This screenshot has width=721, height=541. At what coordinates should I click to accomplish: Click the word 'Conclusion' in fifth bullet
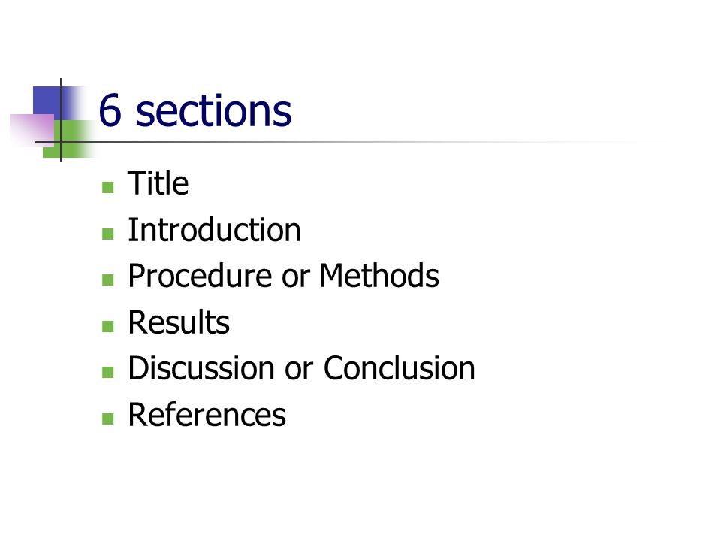coord(399,368)
